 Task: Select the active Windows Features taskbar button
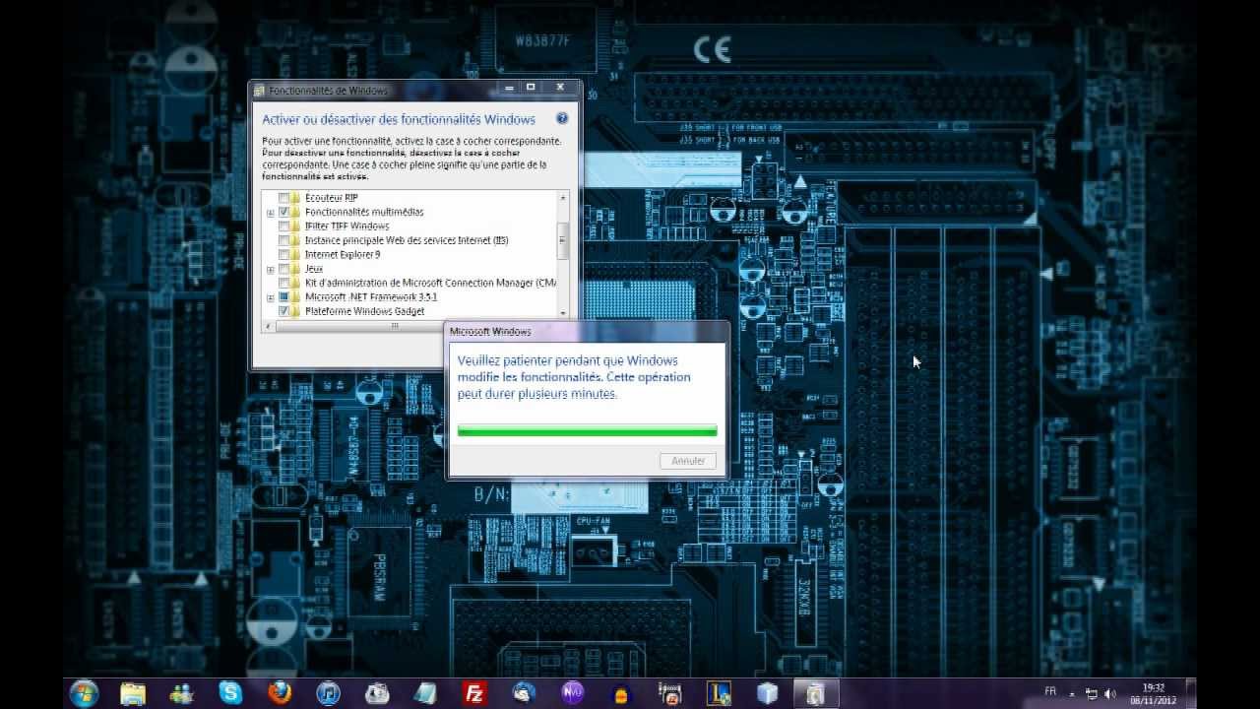[x=816, y=693]
